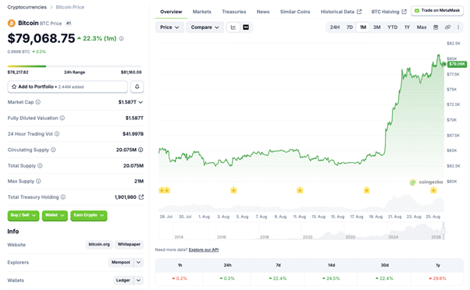
Task: Open the chart more options menu
Action: point(458,27)
